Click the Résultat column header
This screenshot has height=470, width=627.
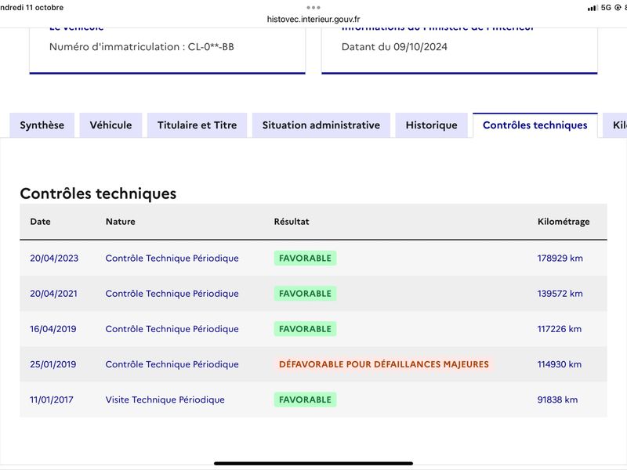pyautogui.click(x=292, y=222)
